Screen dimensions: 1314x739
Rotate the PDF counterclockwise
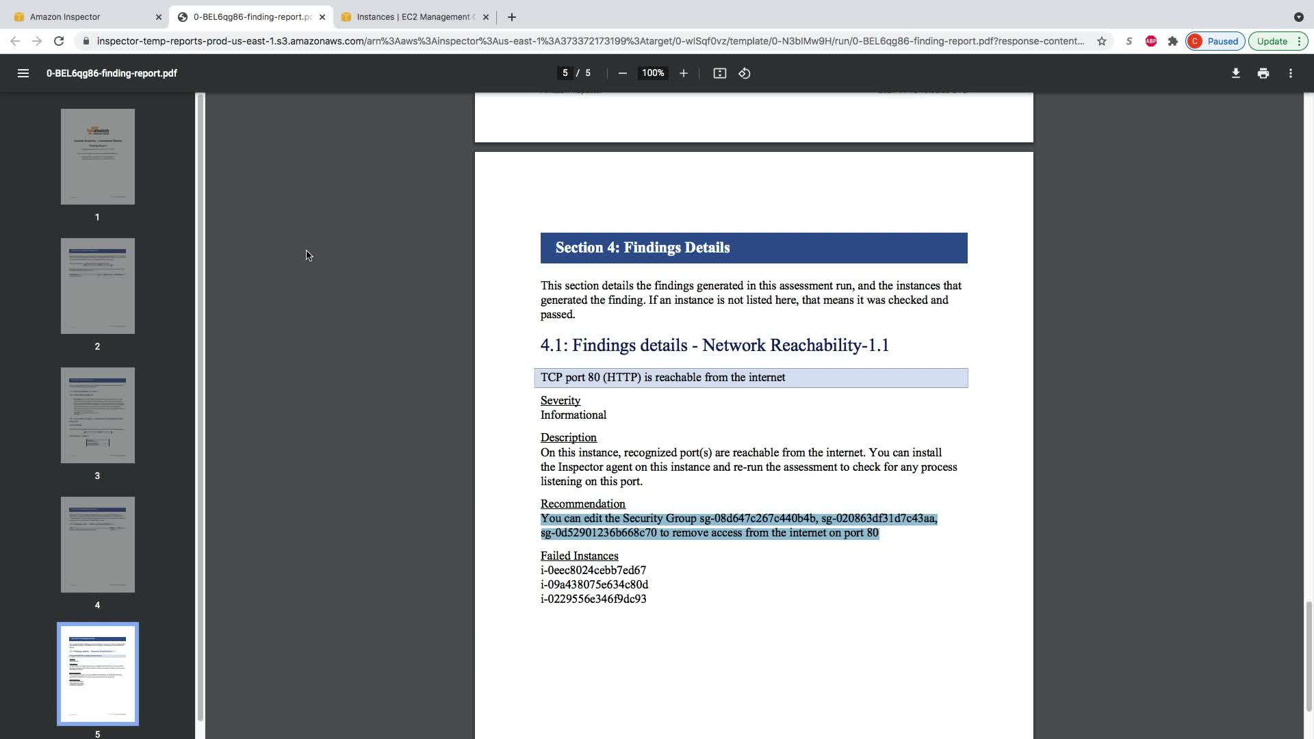click(745, 73)
